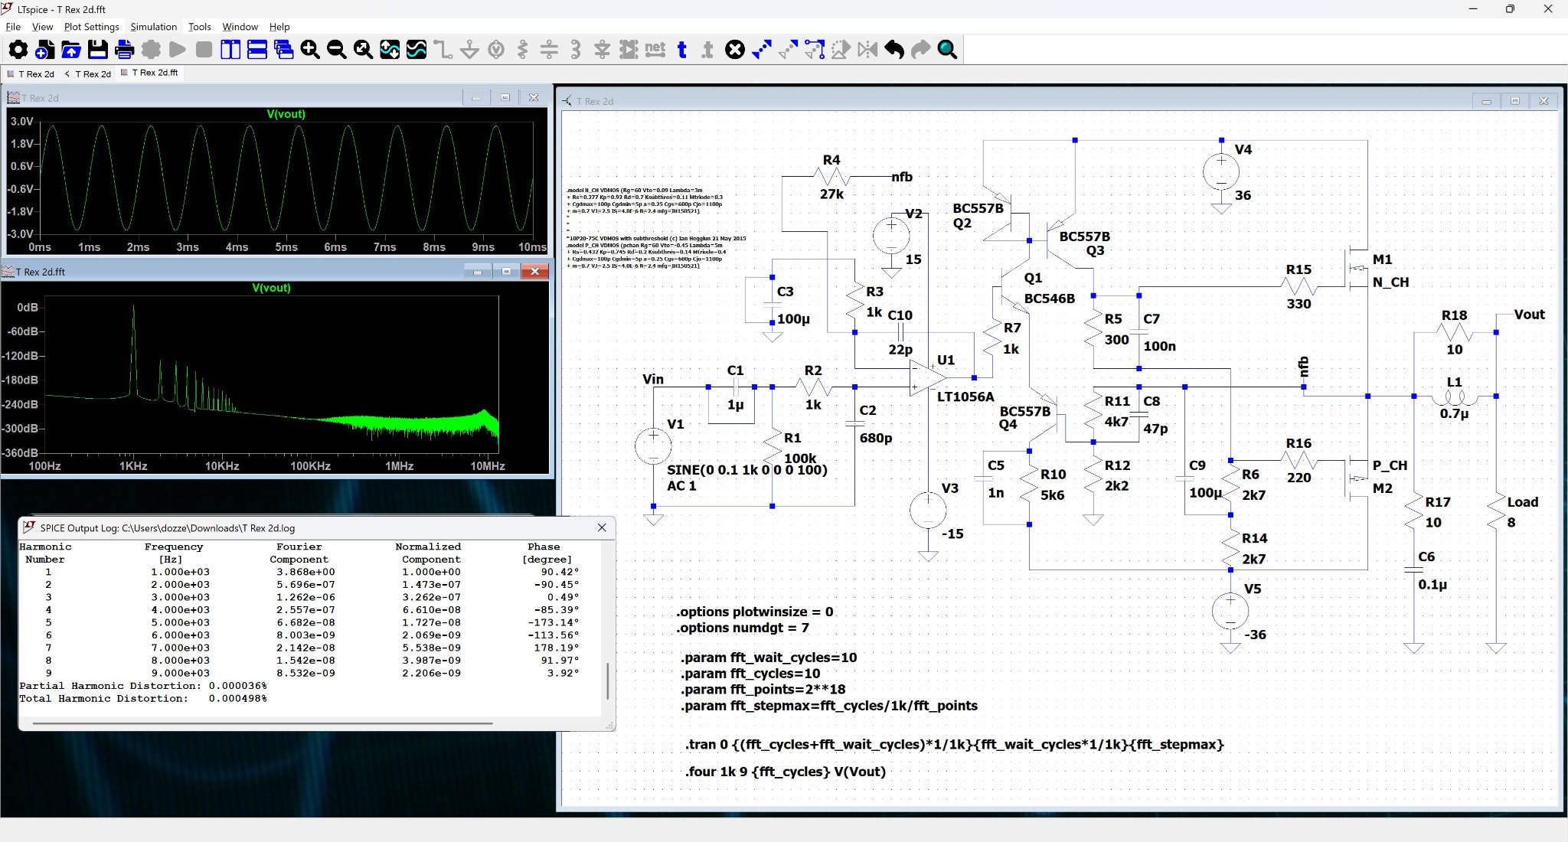Screen dimensions: 1568x842
Task: Open the Plot Settings menu
Action: (91, 27)
